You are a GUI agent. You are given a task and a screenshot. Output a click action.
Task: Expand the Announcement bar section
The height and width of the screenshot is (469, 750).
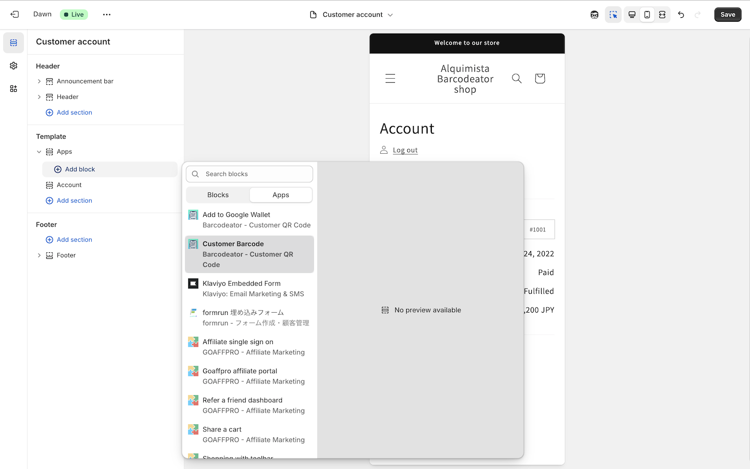pyautogui.click(x=39, y=81)
